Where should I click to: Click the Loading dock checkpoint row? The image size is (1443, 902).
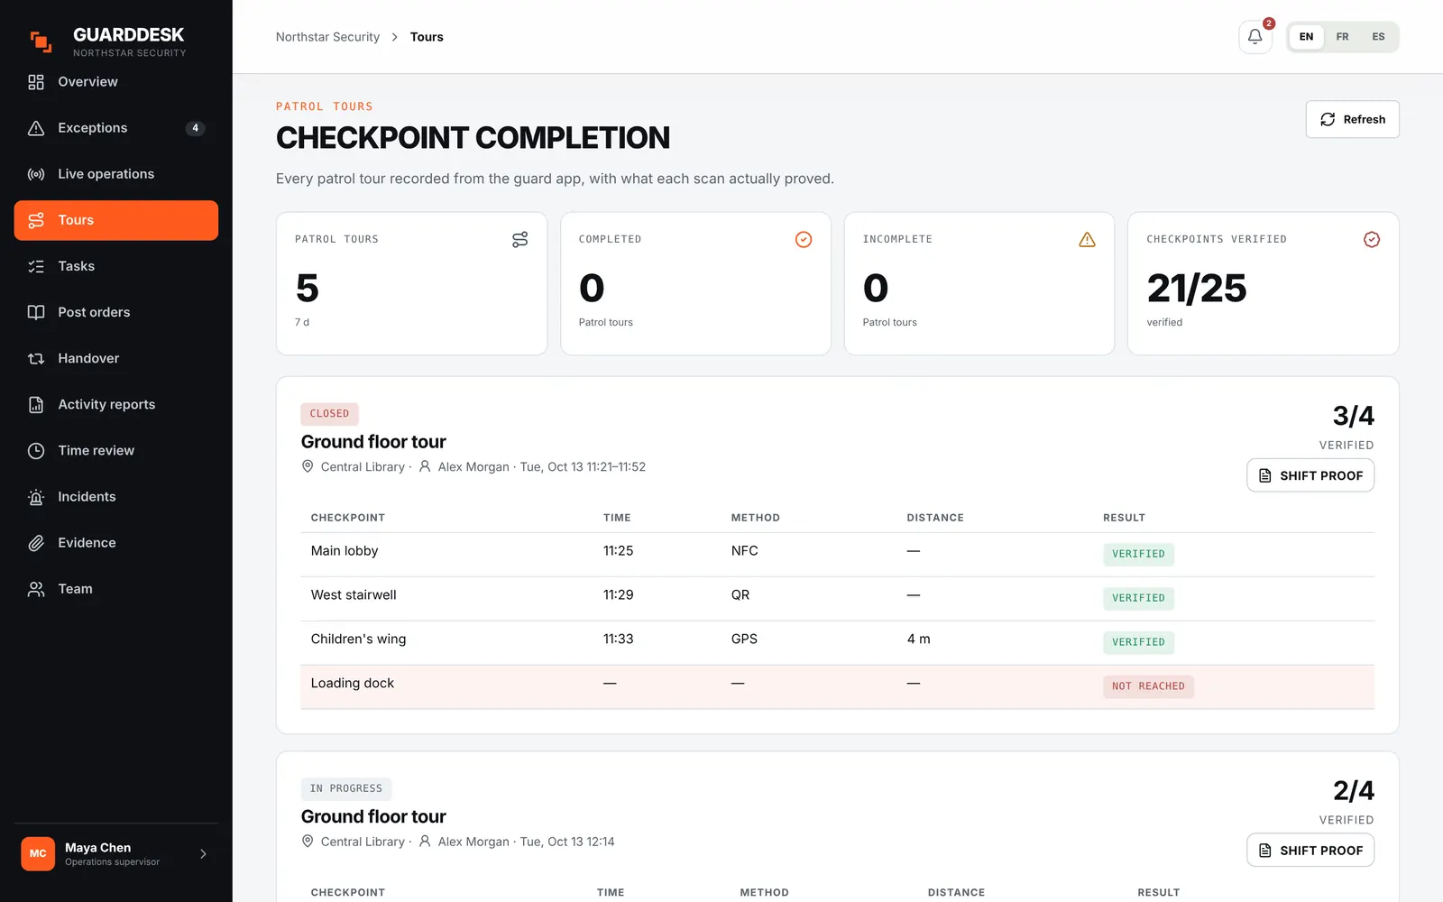[837, 686]
